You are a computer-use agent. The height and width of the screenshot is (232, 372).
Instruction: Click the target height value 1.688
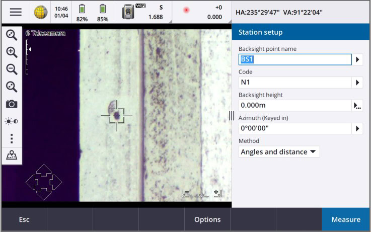click(x=156, y=17)
